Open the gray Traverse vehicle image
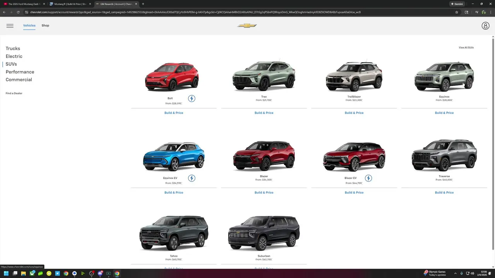Screen dimensions: 495x278 (444, 155)
